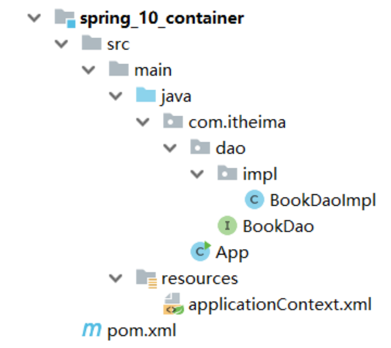
Task: Collapse the spring_10_container project node
Action: point(34,18)
